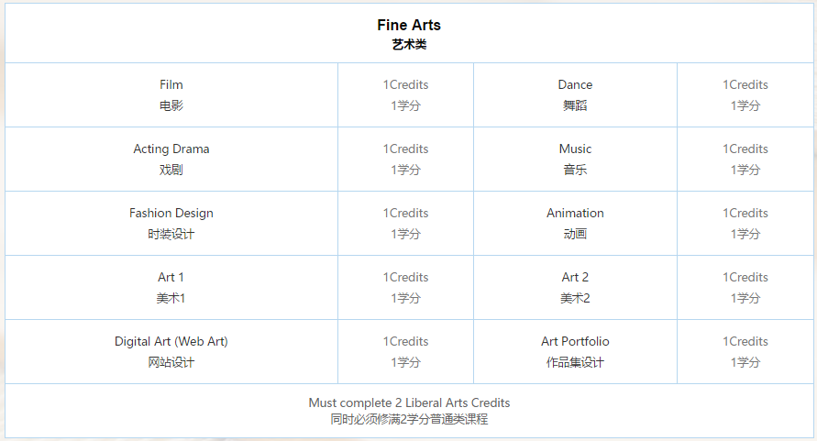Click the Art 2 course name
The image size is (817, 441).
(x=575, y=278)
